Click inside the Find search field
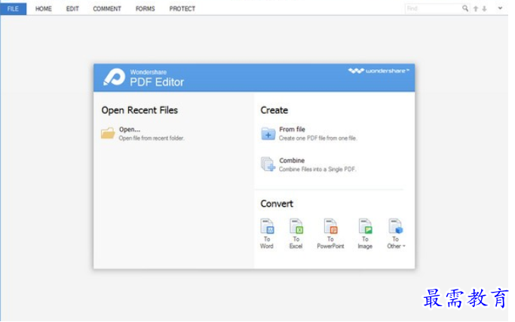515x322 pixels. [433, 8]
